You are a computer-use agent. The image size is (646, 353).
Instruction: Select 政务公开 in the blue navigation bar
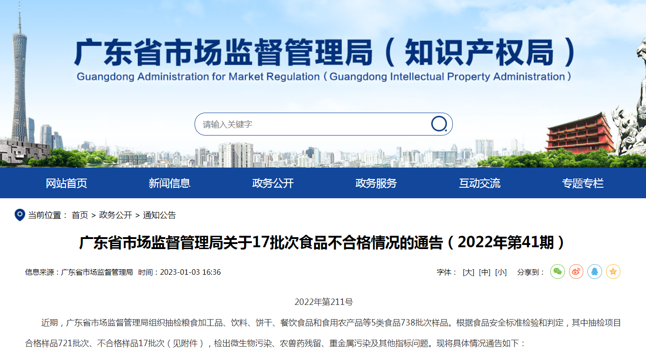273,184
